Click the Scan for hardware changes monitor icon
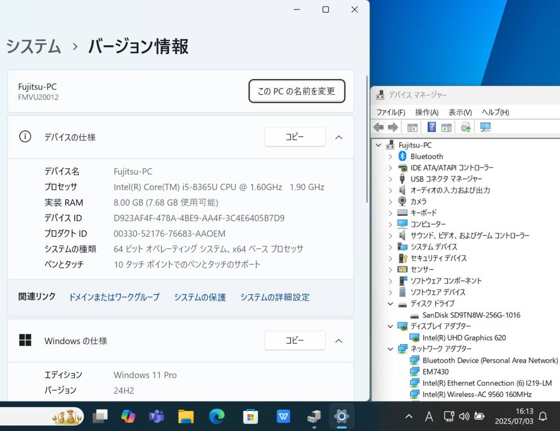 485,127
